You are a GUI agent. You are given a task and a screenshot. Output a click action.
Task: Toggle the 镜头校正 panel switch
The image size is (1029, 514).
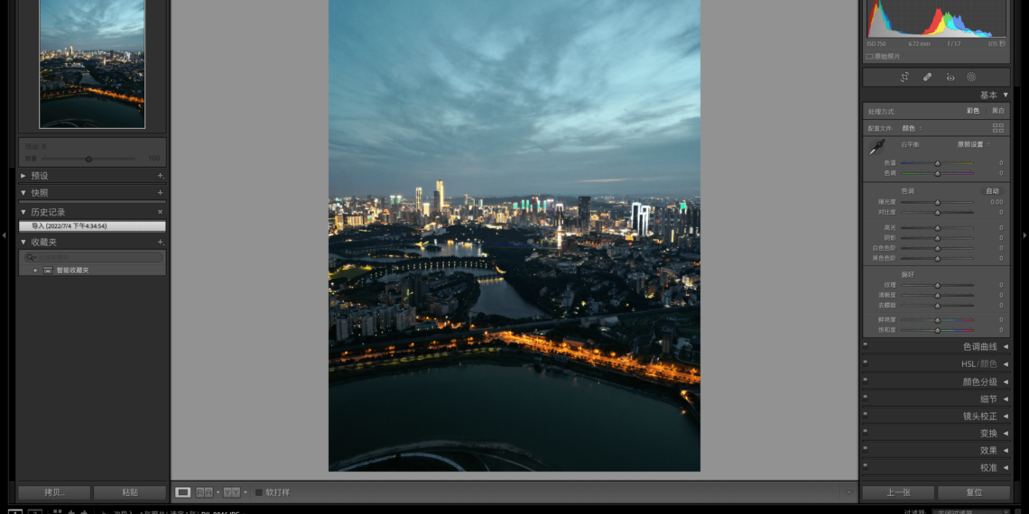point(865,414)
